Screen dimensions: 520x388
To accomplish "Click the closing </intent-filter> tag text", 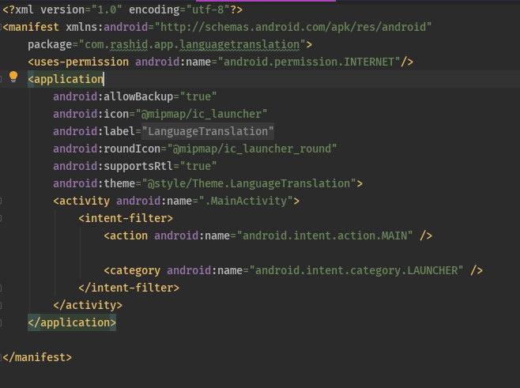I will (129, 288).
